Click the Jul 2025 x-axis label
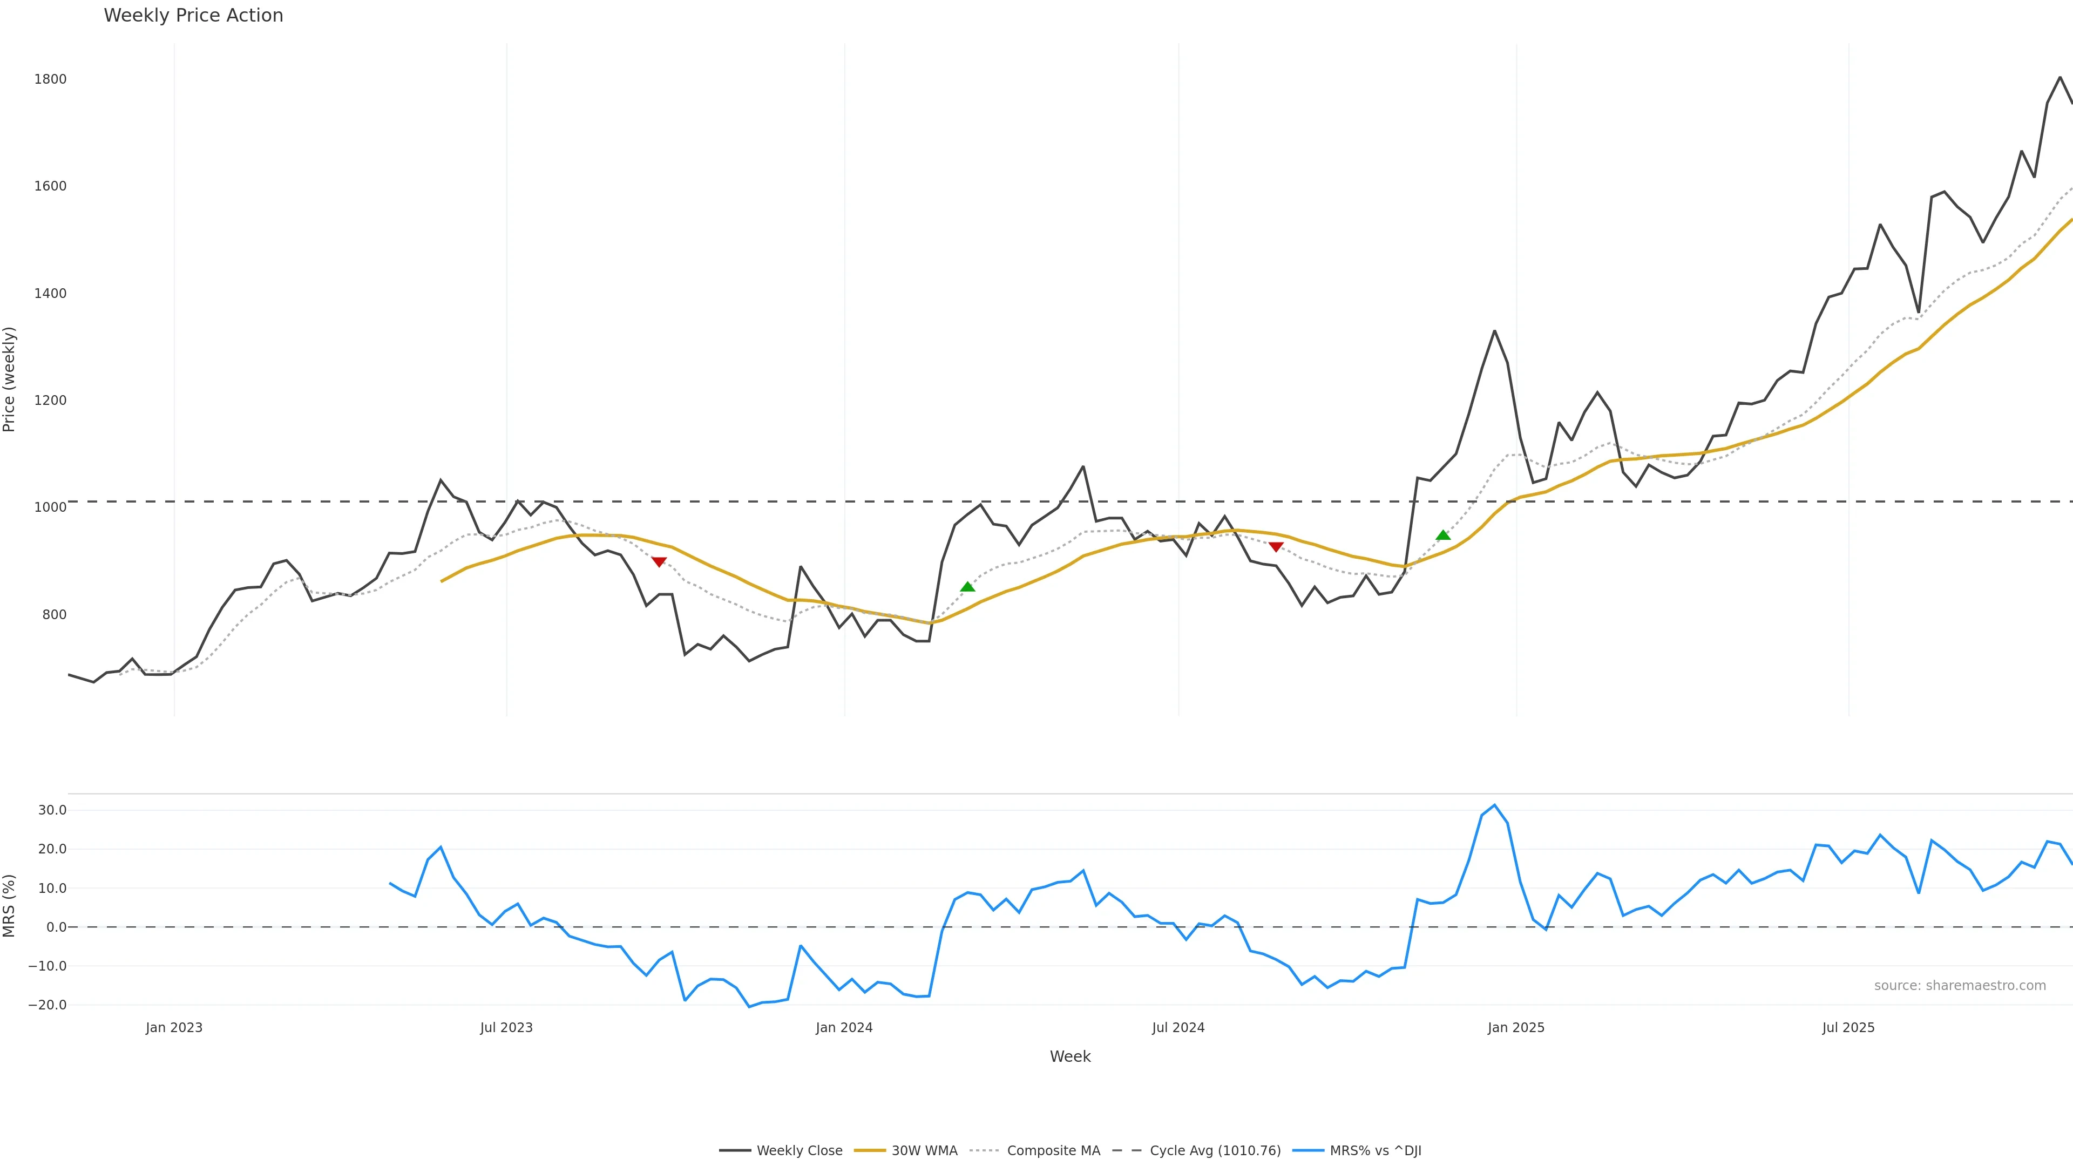Viewport: 2073px width, 1166px height. [1848, 1028]
